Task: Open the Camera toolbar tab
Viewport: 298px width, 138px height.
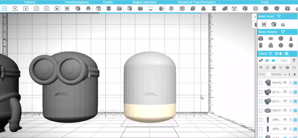Action: (29, 2)
